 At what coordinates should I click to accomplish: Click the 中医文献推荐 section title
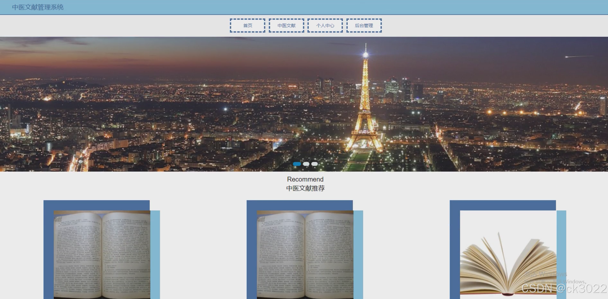click(305, 188)
